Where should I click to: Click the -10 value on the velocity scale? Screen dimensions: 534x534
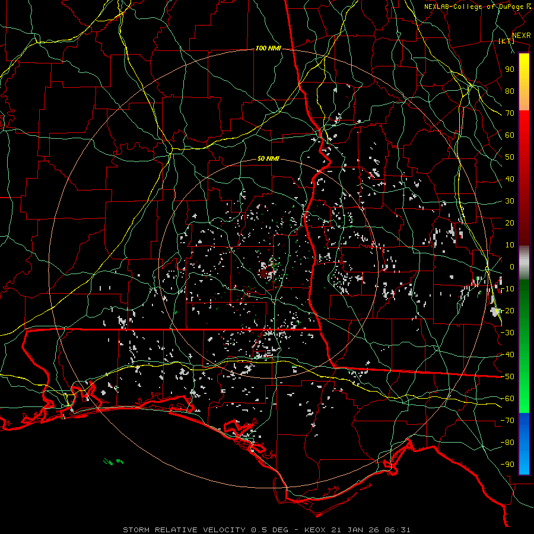pyautogui.click(x=507, y=289)
